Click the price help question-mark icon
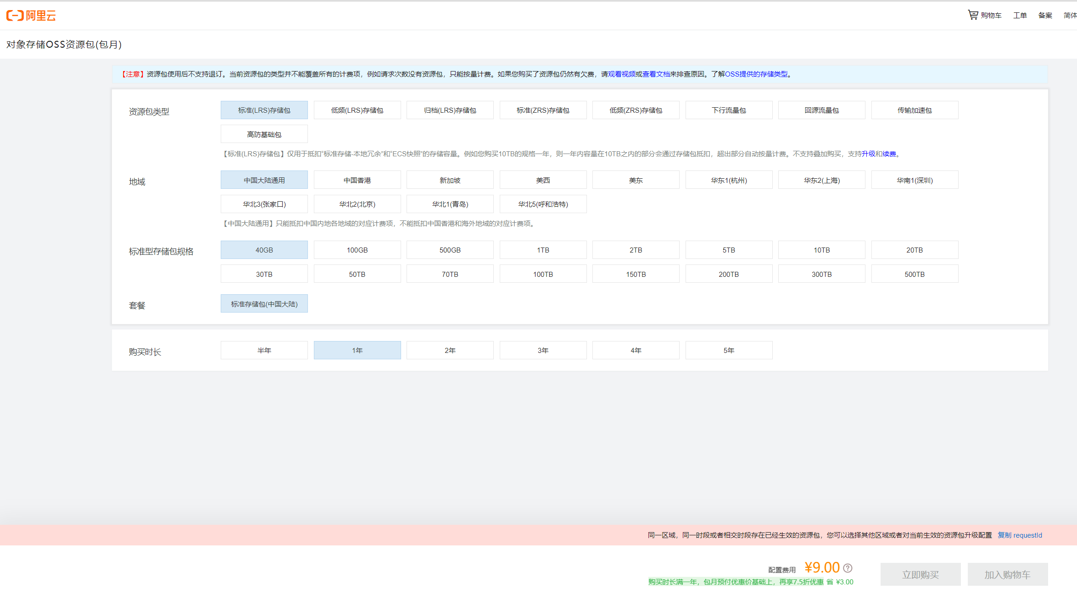Viewport: 1077px width, 594px height. click(848, 568)
